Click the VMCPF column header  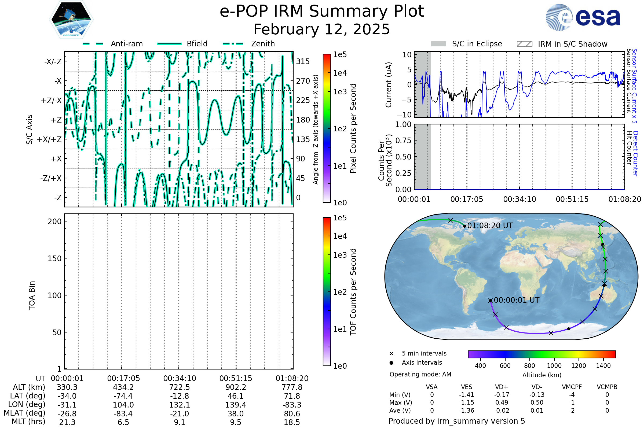pyautogui.click(x=572, y=387)
